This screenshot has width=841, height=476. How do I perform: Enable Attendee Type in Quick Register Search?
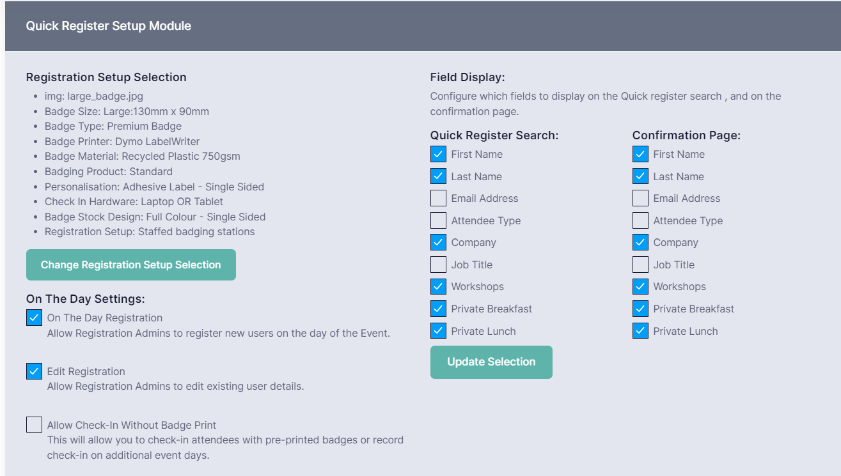point(438,220)
